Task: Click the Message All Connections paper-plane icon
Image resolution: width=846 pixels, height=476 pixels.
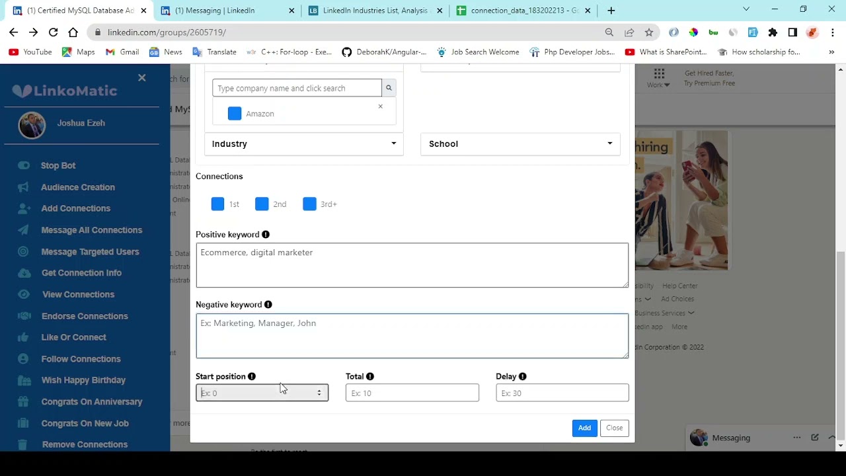Action: click(24, 230)
